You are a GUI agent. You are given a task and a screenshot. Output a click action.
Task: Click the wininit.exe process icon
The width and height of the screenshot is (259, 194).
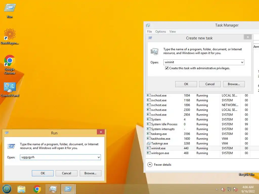click(x=149, y=148)
